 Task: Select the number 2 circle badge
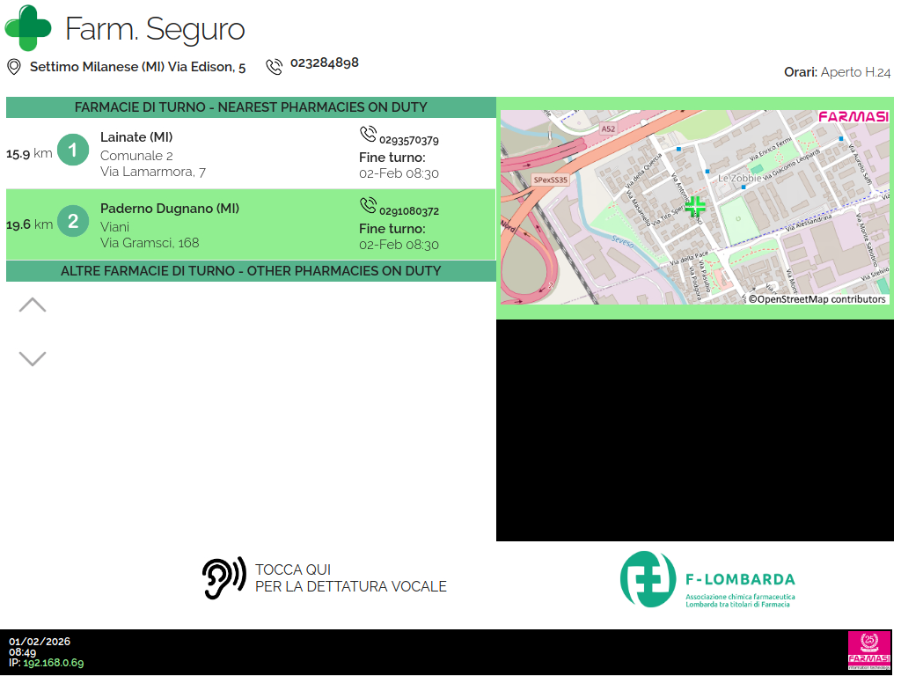click(x=73, y=222)
